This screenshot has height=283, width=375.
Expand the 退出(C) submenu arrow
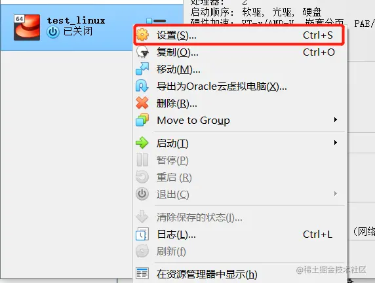coord(336,194)
